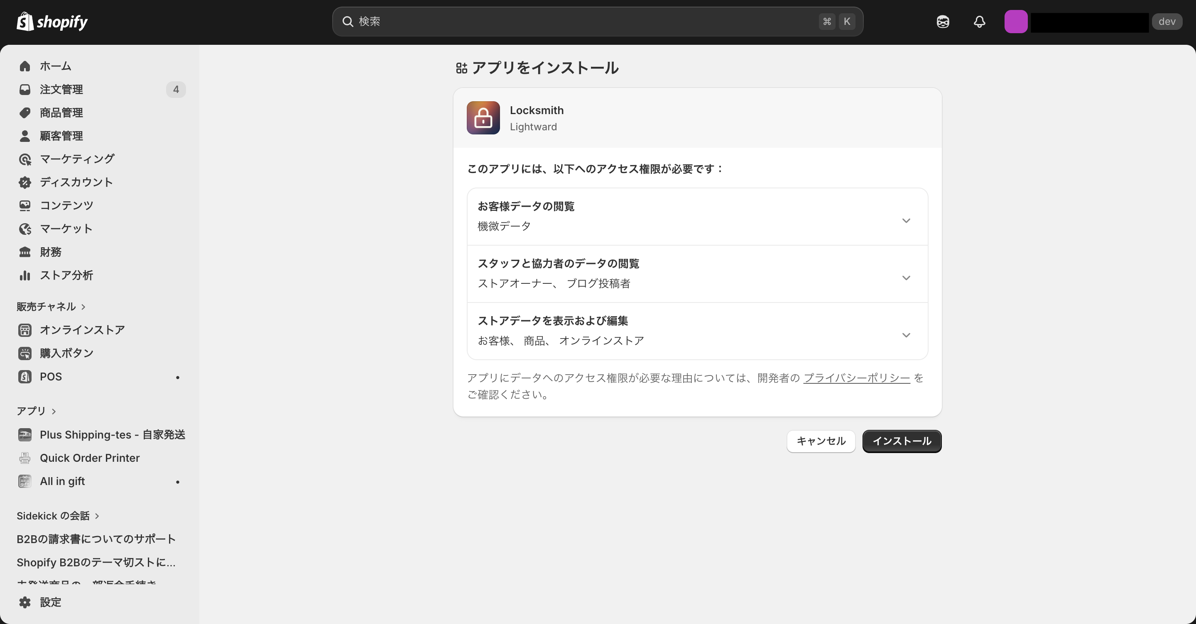Open Shopify B2Bのテーマ切ストに... conversation
The width and height of the screenshot is (1196, 624).
[96, 562]
